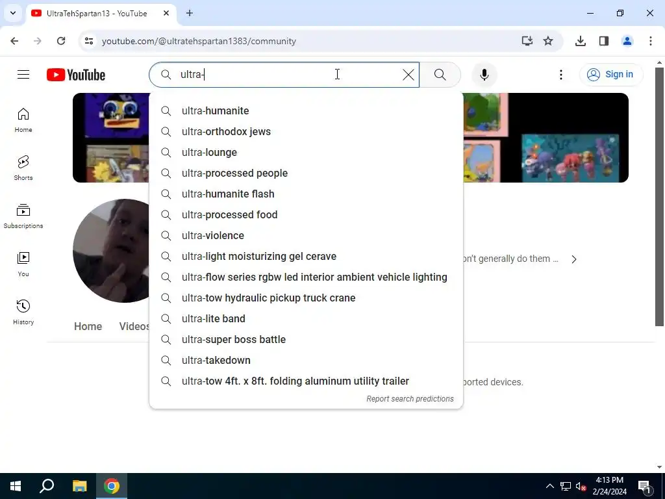Open the YouTube guide hamburger menu
The image size is (665, 499).
point(23,75)
